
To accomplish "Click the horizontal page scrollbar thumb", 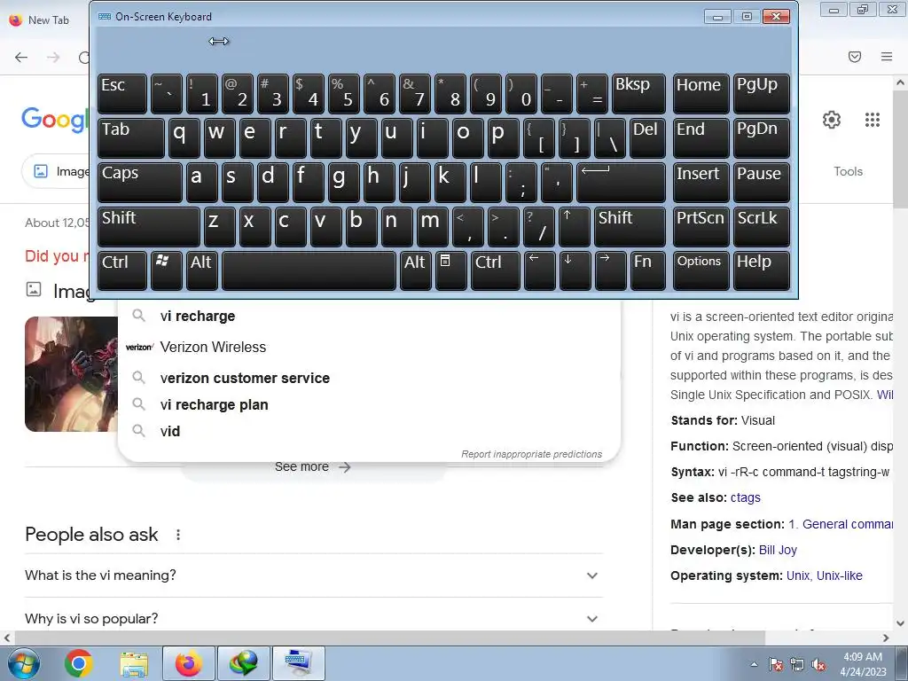I will click(390, 638).
